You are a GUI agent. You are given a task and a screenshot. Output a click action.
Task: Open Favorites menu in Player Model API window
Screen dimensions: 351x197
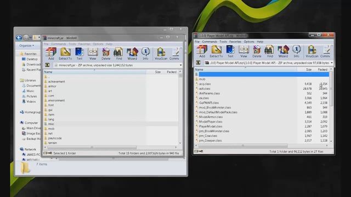235,42
